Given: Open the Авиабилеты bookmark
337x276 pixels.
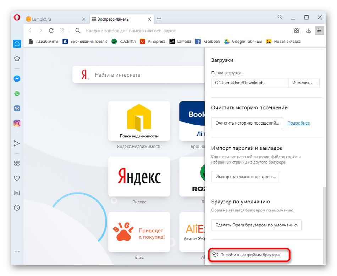Looking at the screenshot, I should 43,41.
